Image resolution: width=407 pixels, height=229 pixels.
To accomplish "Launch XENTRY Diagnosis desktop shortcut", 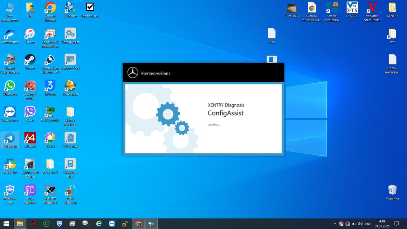I will (50, 191).
